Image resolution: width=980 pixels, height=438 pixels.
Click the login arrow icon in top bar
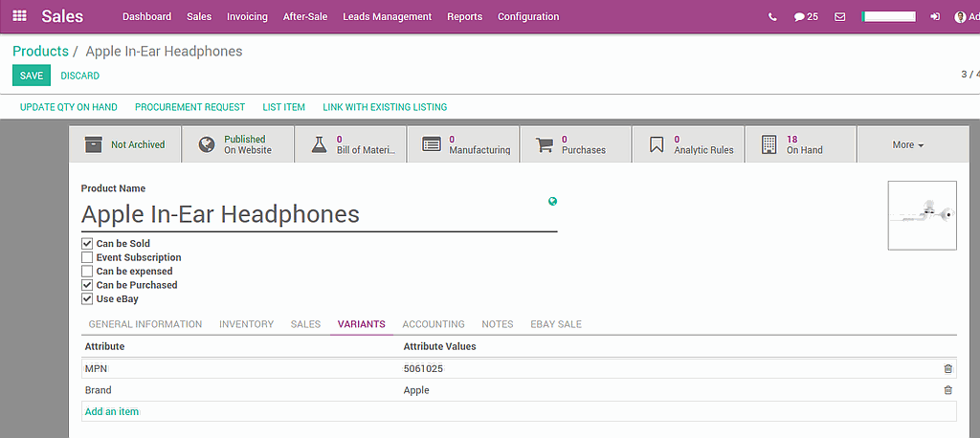coord(935,16)
